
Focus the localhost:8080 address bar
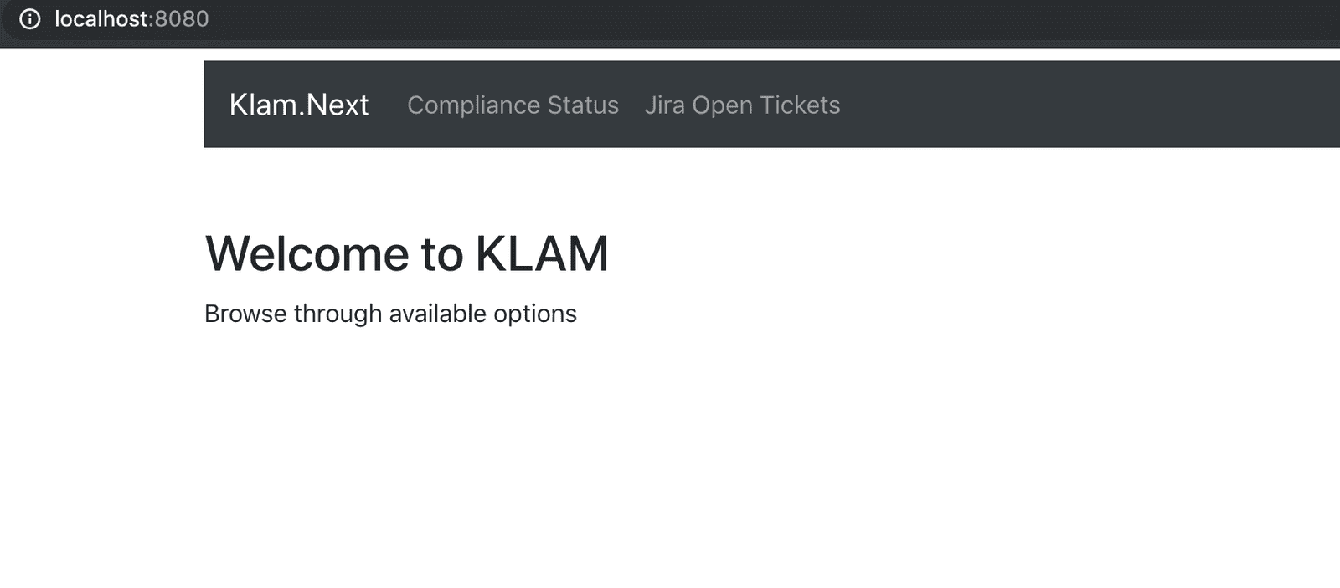coord(670,19)
